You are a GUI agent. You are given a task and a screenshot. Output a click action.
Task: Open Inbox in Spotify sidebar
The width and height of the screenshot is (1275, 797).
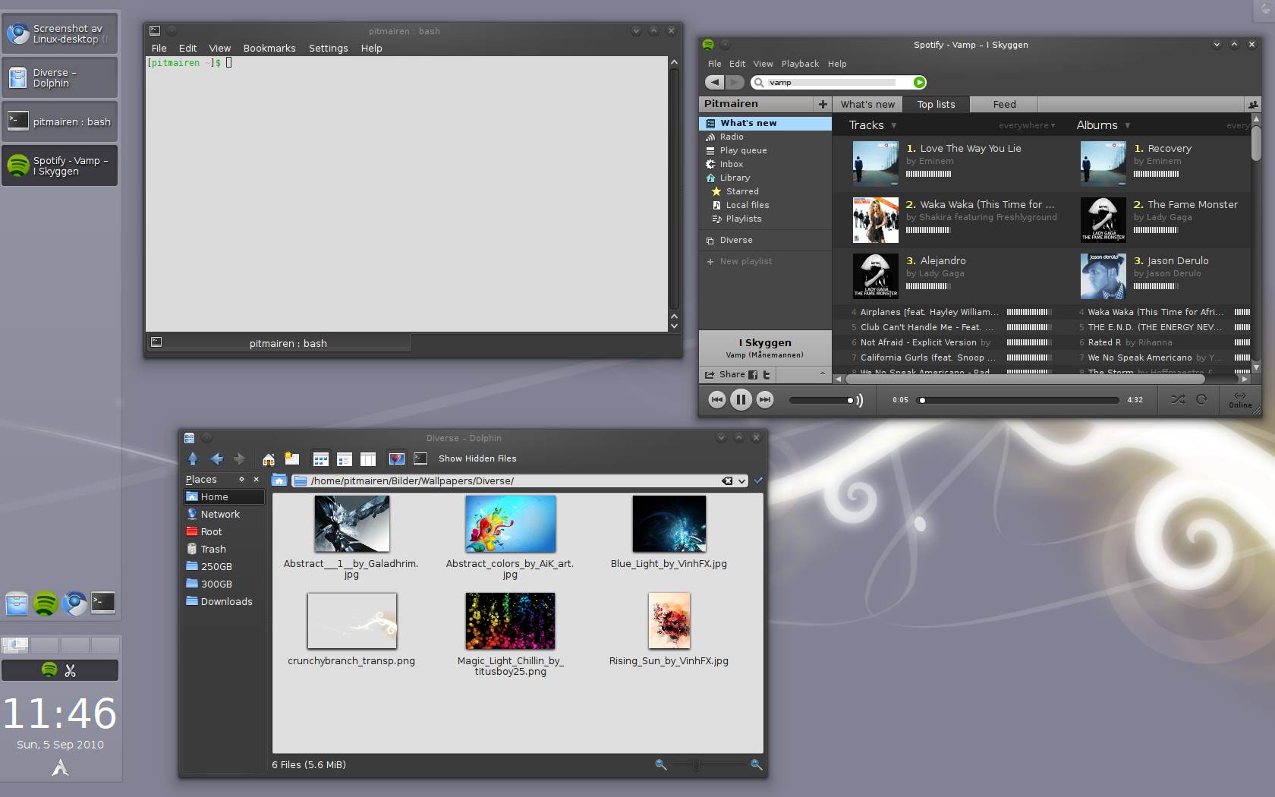point(765,164)
